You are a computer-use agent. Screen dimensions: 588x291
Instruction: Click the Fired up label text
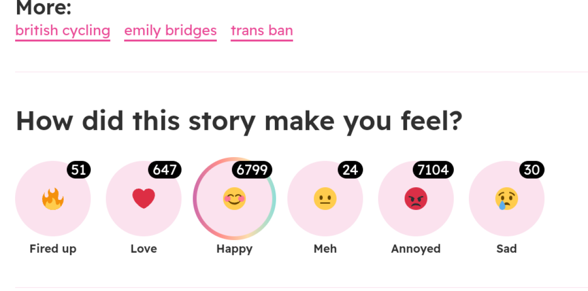click(53, 248)
